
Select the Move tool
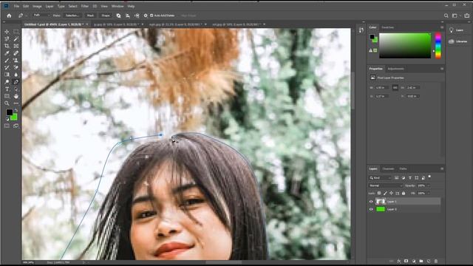[x=7, y=32]
